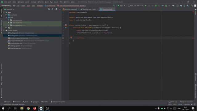Collapse the Gradle Scripts node

point(4,30)
